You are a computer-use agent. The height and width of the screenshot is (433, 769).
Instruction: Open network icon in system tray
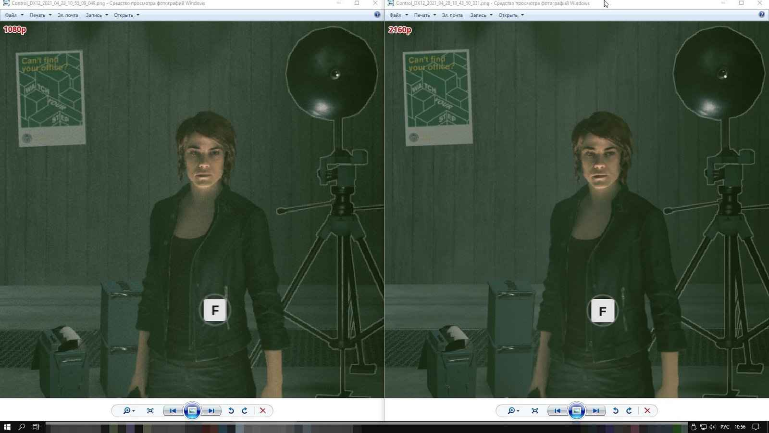point(703,427)
